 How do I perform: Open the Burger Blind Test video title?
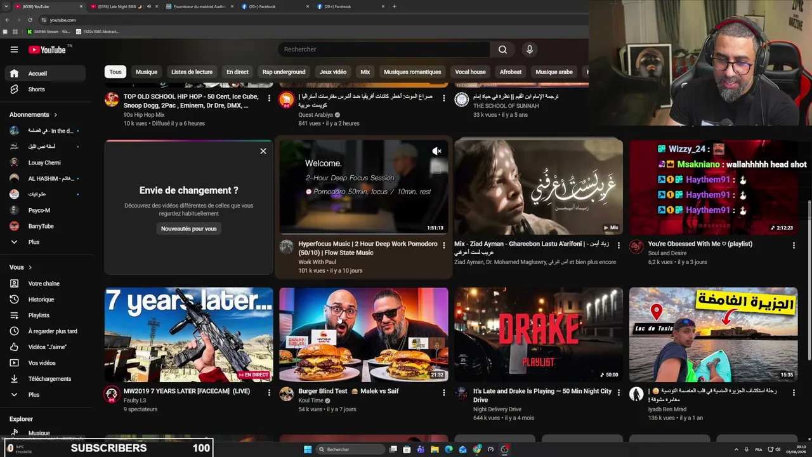(x=349, y=391)
